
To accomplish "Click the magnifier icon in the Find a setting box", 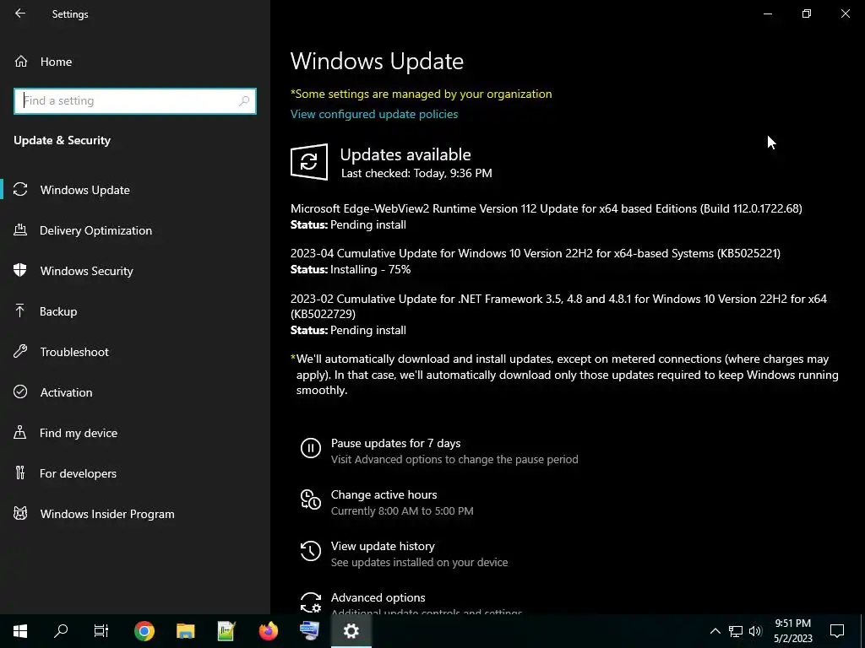I will pos(244,101).
